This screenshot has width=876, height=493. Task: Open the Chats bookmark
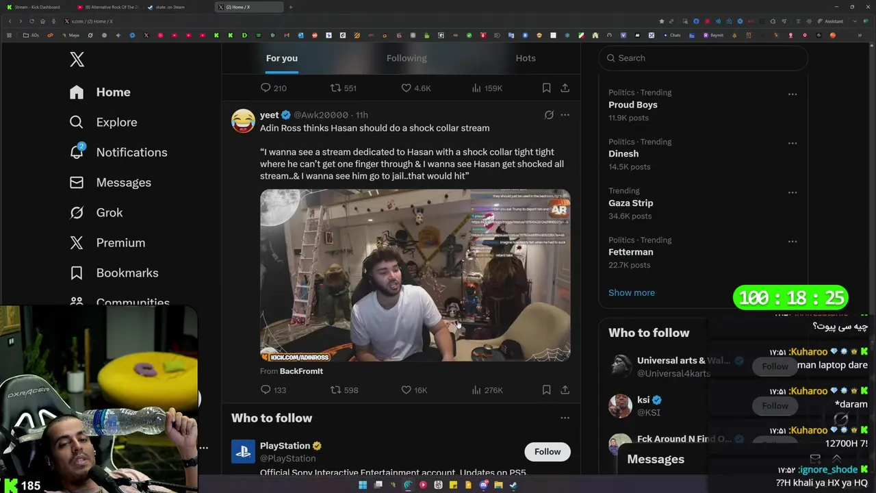671,35
